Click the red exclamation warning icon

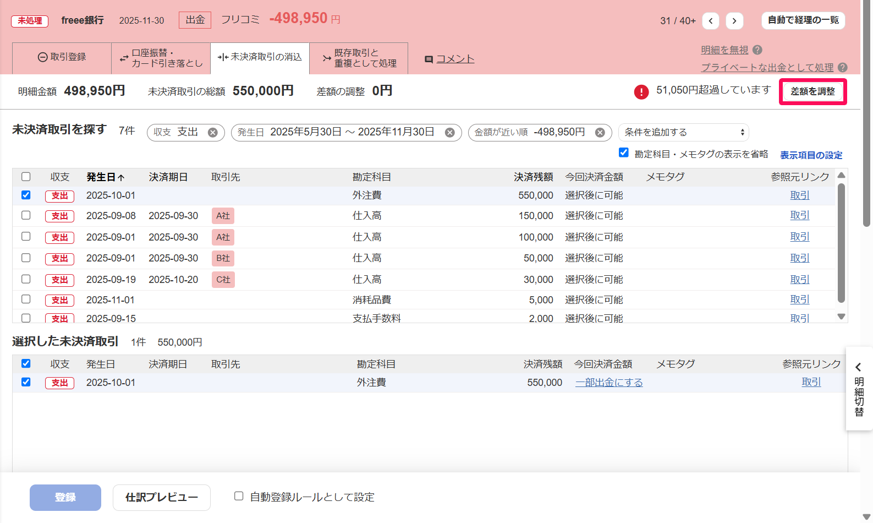[x=641, y=92]
